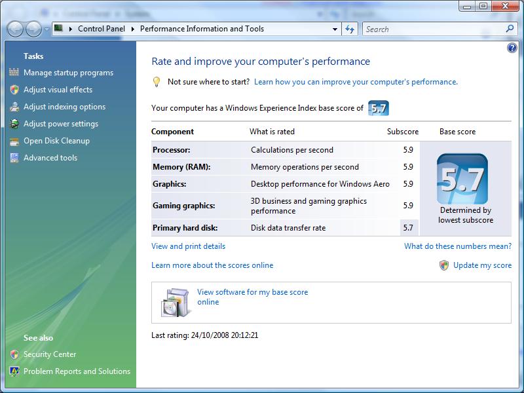Click Disk data transfer rate text
Viewport: 524px width, 393px height.
click(x=288, y=228)
